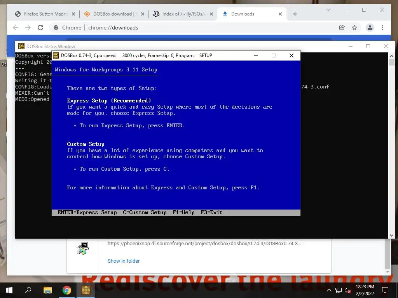Open the network tray icon

pyautogui.click(x=339, y=290)
